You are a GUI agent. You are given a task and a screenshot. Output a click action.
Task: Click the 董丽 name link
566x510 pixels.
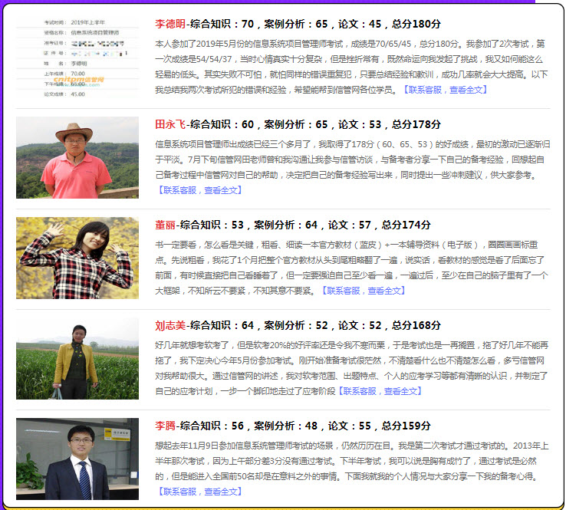click(x=165, y=225)
